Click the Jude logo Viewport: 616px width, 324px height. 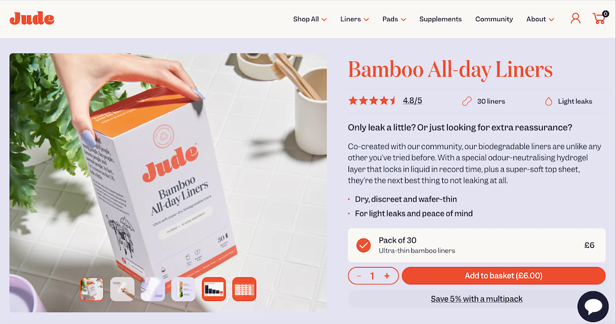click(x=32, y=19)
